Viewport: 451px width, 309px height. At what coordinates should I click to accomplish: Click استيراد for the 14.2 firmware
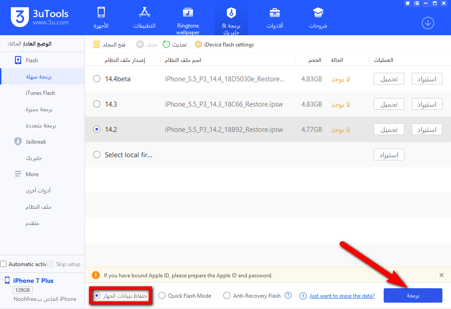pyautogui.click(x=427, y=129)
